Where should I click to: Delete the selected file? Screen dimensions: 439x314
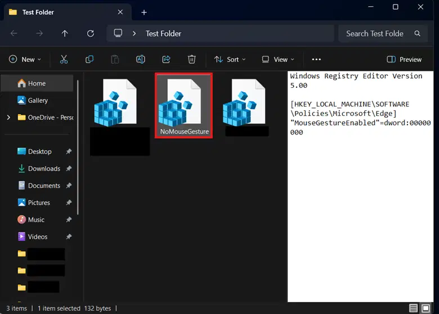[x=192, y=59]
